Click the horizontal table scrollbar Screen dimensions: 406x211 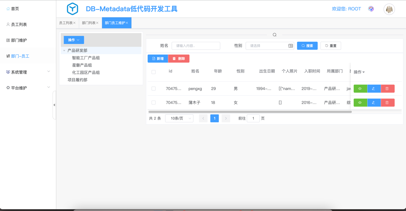tap(250, 112)
